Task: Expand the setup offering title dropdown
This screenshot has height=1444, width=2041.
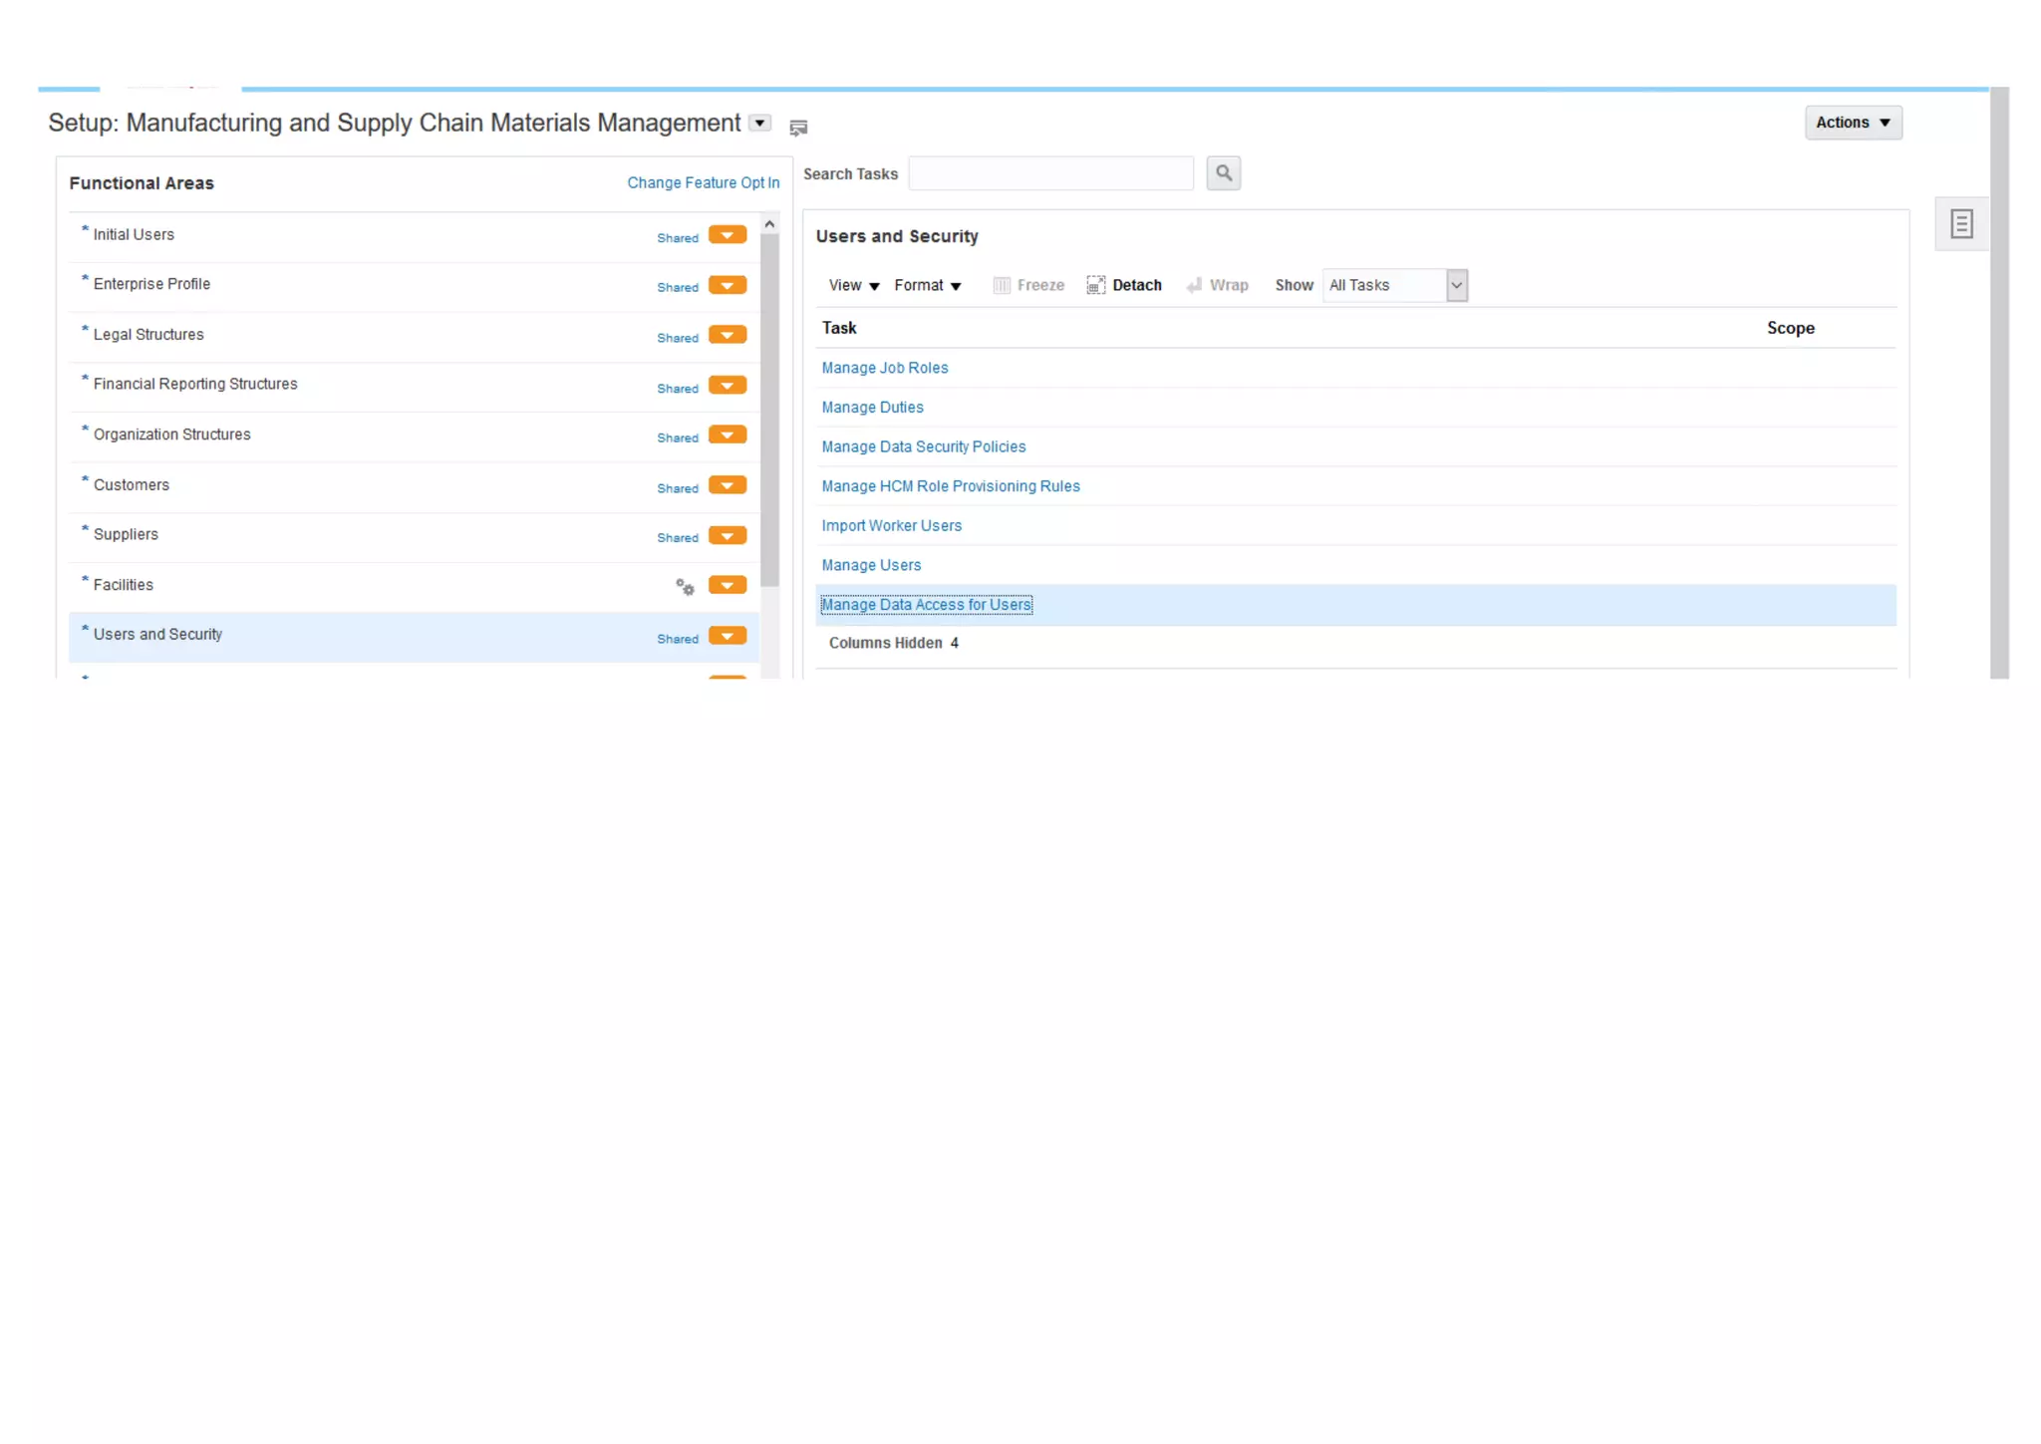Action: pos(760,123)
